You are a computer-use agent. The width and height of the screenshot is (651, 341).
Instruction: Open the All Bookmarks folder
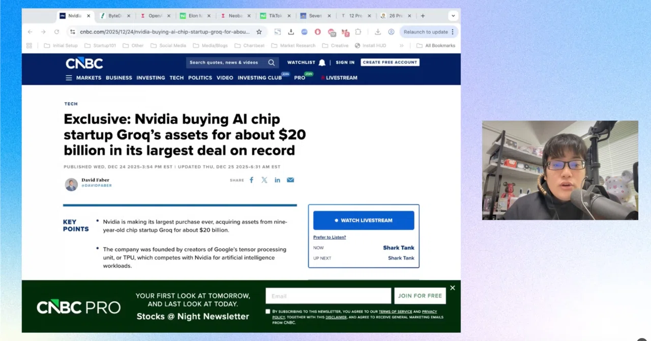(x=435, y=45)
